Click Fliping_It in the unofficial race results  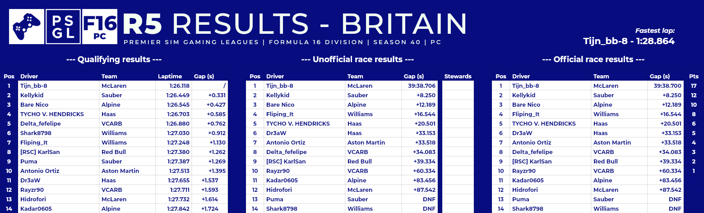pyautogui.click(x=280, y=114)
